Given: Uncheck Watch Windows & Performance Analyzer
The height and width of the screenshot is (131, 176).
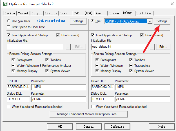Looking at the screenshot, I should [14, 66].
